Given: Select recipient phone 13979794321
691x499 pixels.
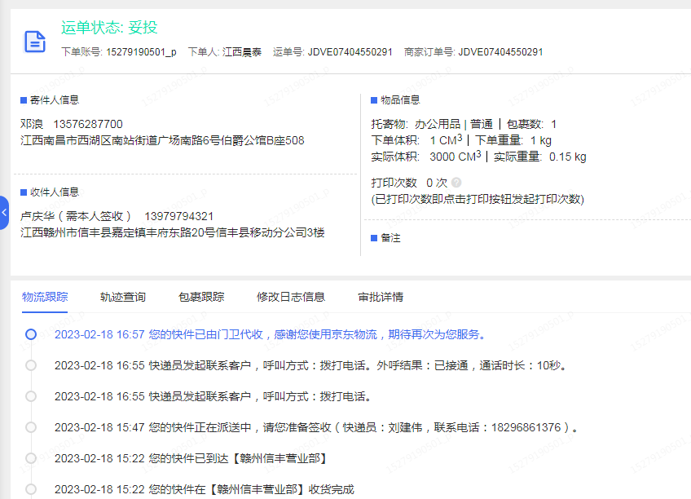Looking at the screenshot, I should tap(179, 216).
